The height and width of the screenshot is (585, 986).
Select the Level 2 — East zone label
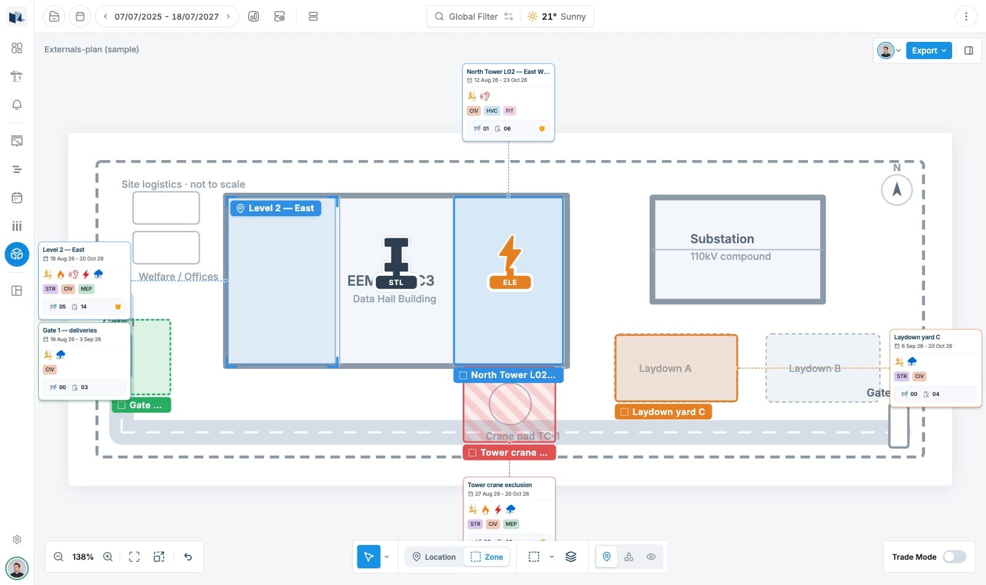tap(275, 208)
